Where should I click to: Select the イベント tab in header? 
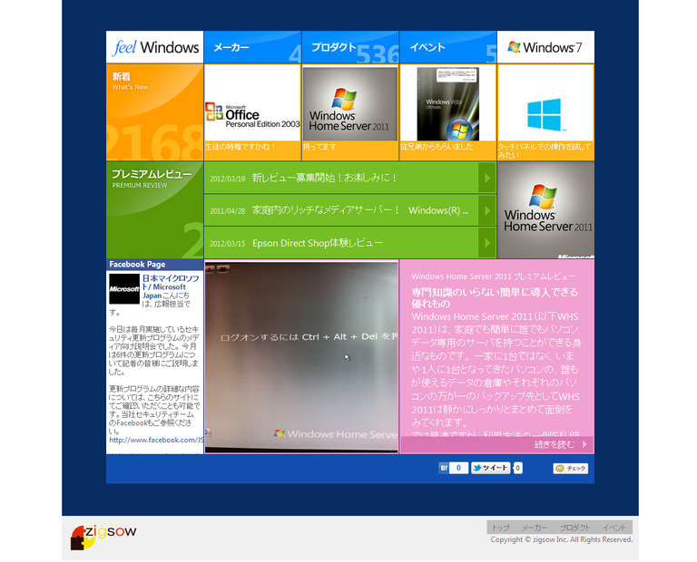(x=447, y=47)
